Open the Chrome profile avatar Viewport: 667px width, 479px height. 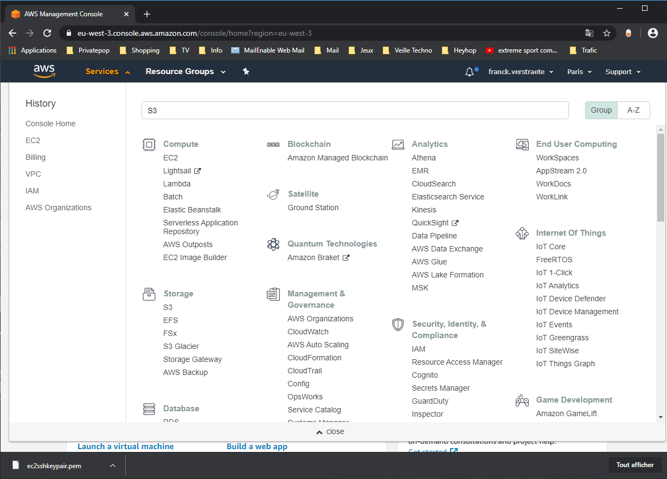653,33
